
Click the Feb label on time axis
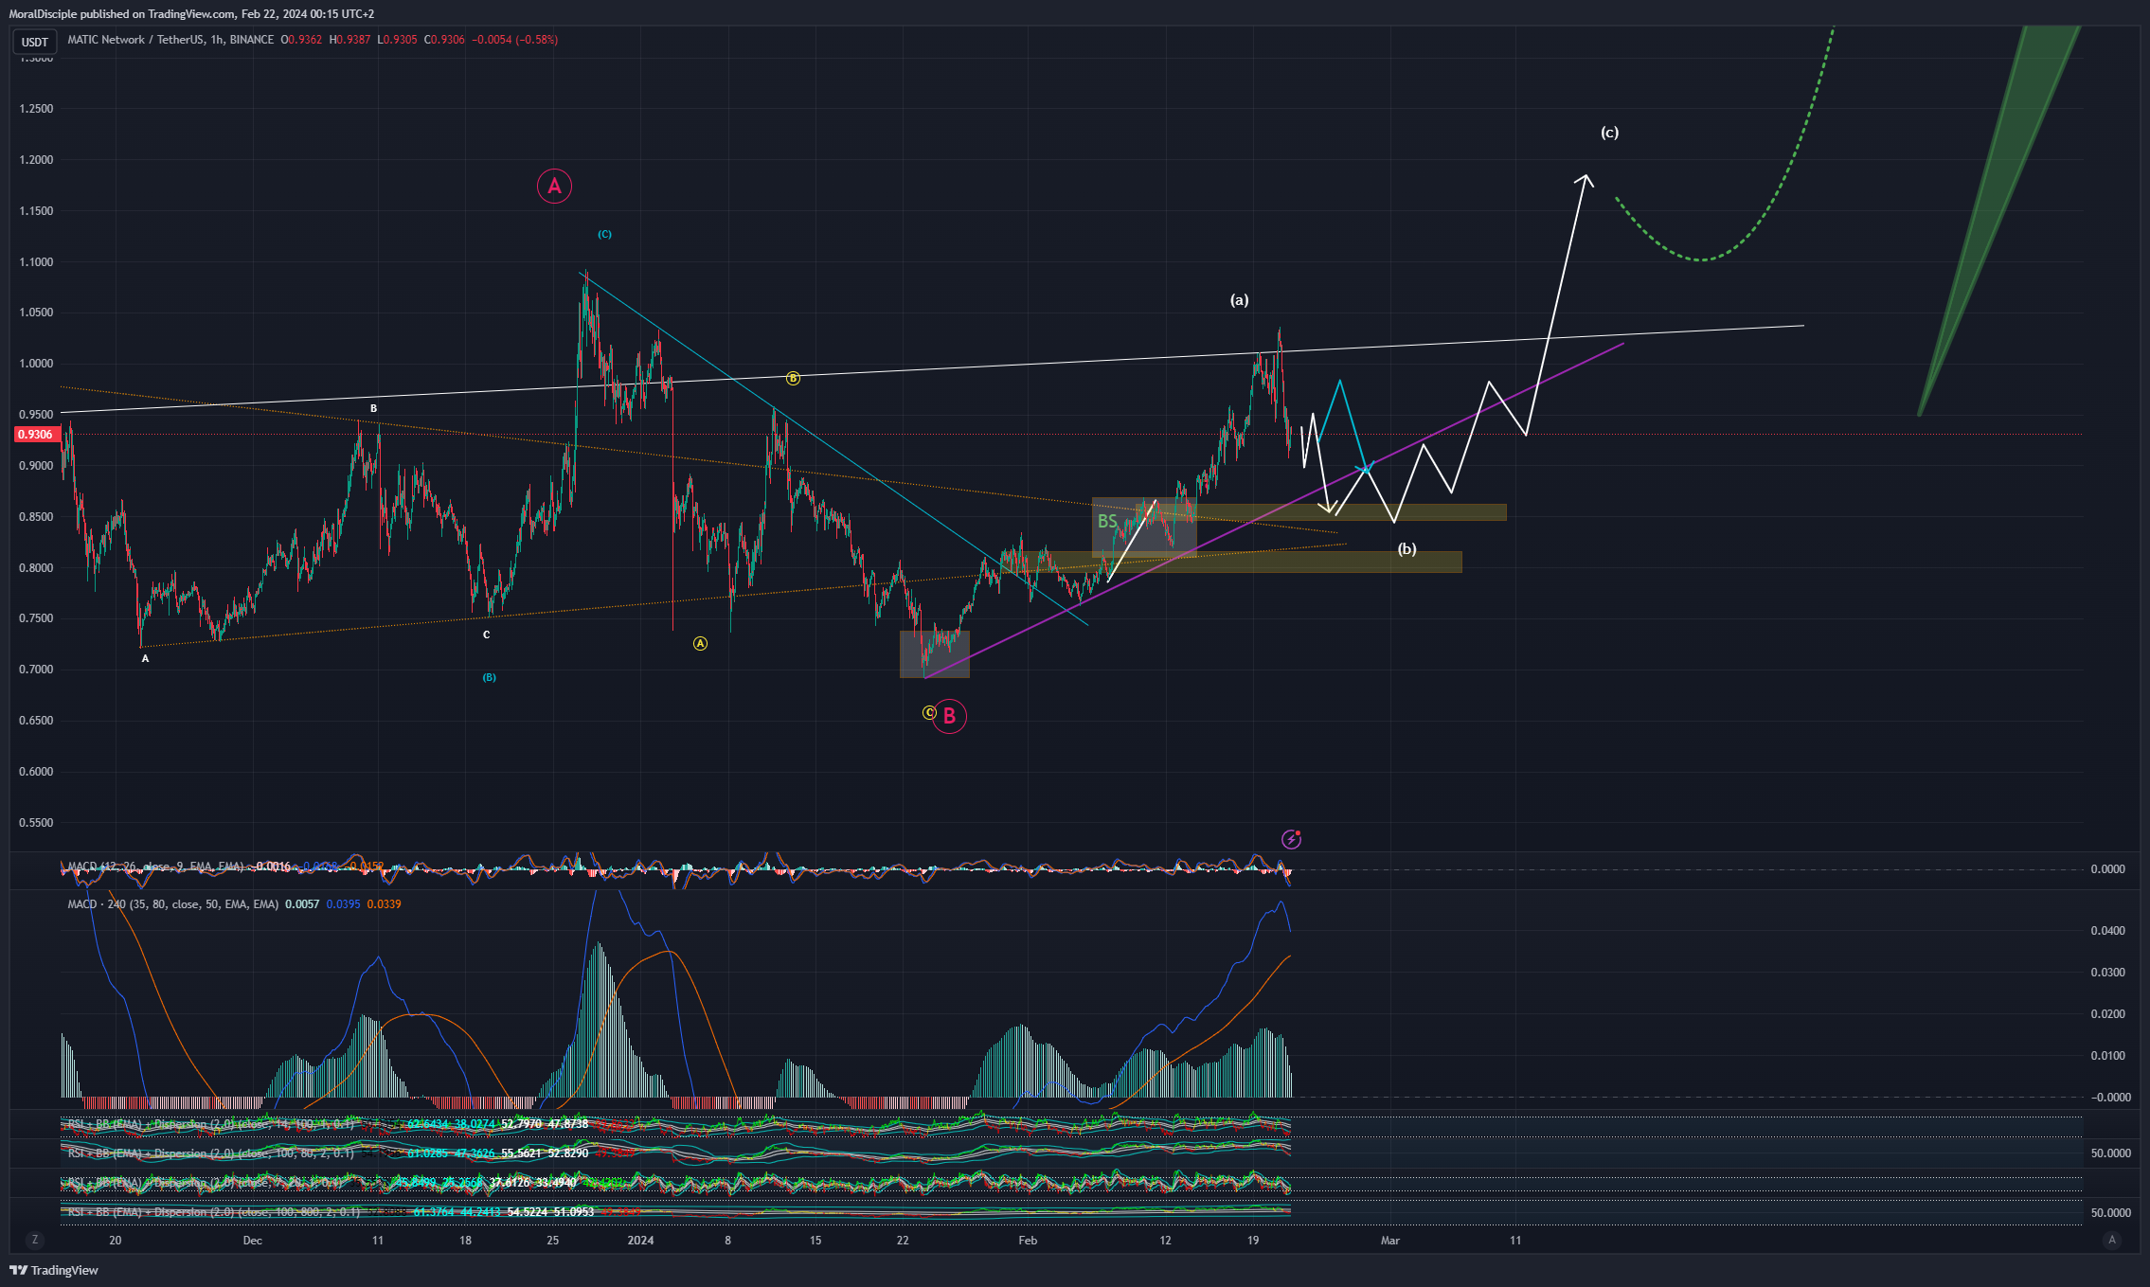(x=1028, y=1241)
